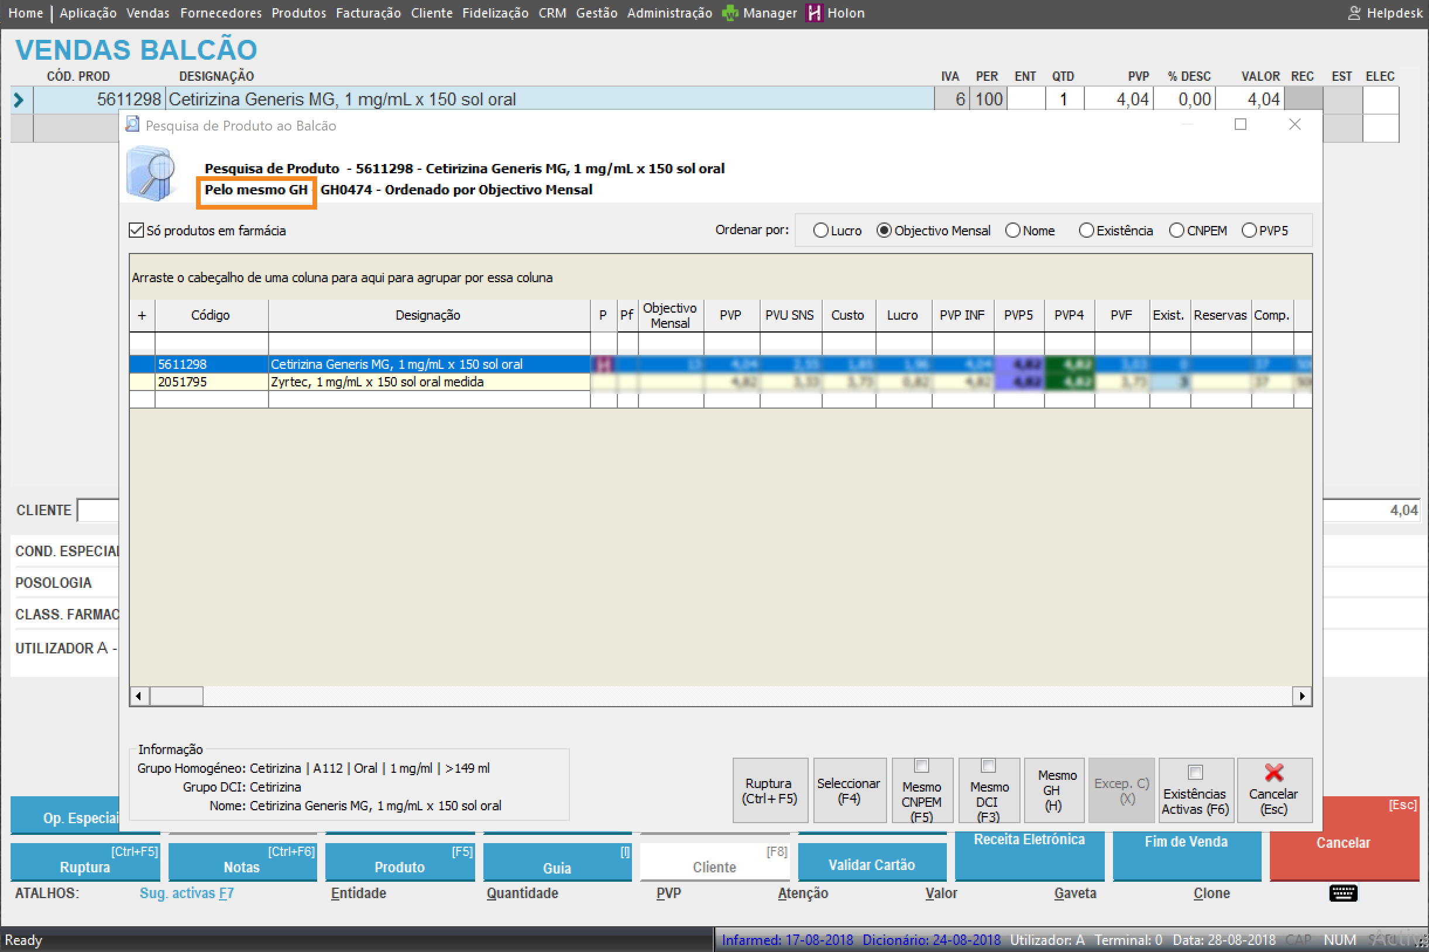The width and height of the screenshot is (1429, 952).
Task: Select the Zyrtec 1 mg/mL product row
Action: (x=376, y=382)
